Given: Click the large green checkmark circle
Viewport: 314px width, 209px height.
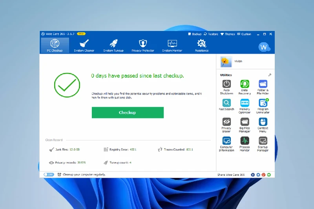Looking at the screenshot, I should [x=67, y=85].
